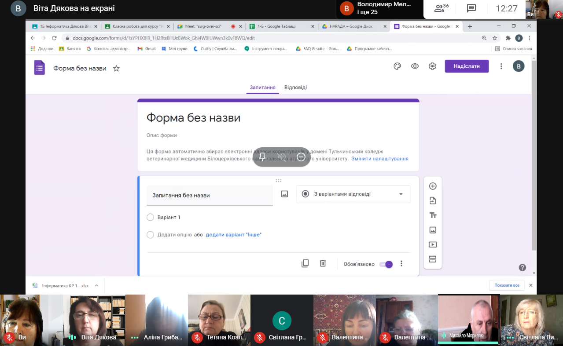Toggle the Обов'язково required switch
Screen dimensions: 563x346
click(x=386, y=264)
